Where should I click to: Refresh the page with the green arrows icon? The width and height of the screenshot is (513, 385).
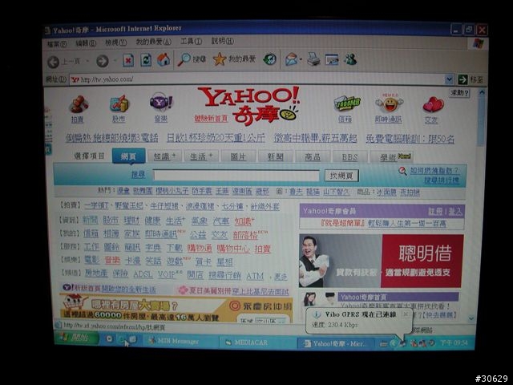coord(146,60)
